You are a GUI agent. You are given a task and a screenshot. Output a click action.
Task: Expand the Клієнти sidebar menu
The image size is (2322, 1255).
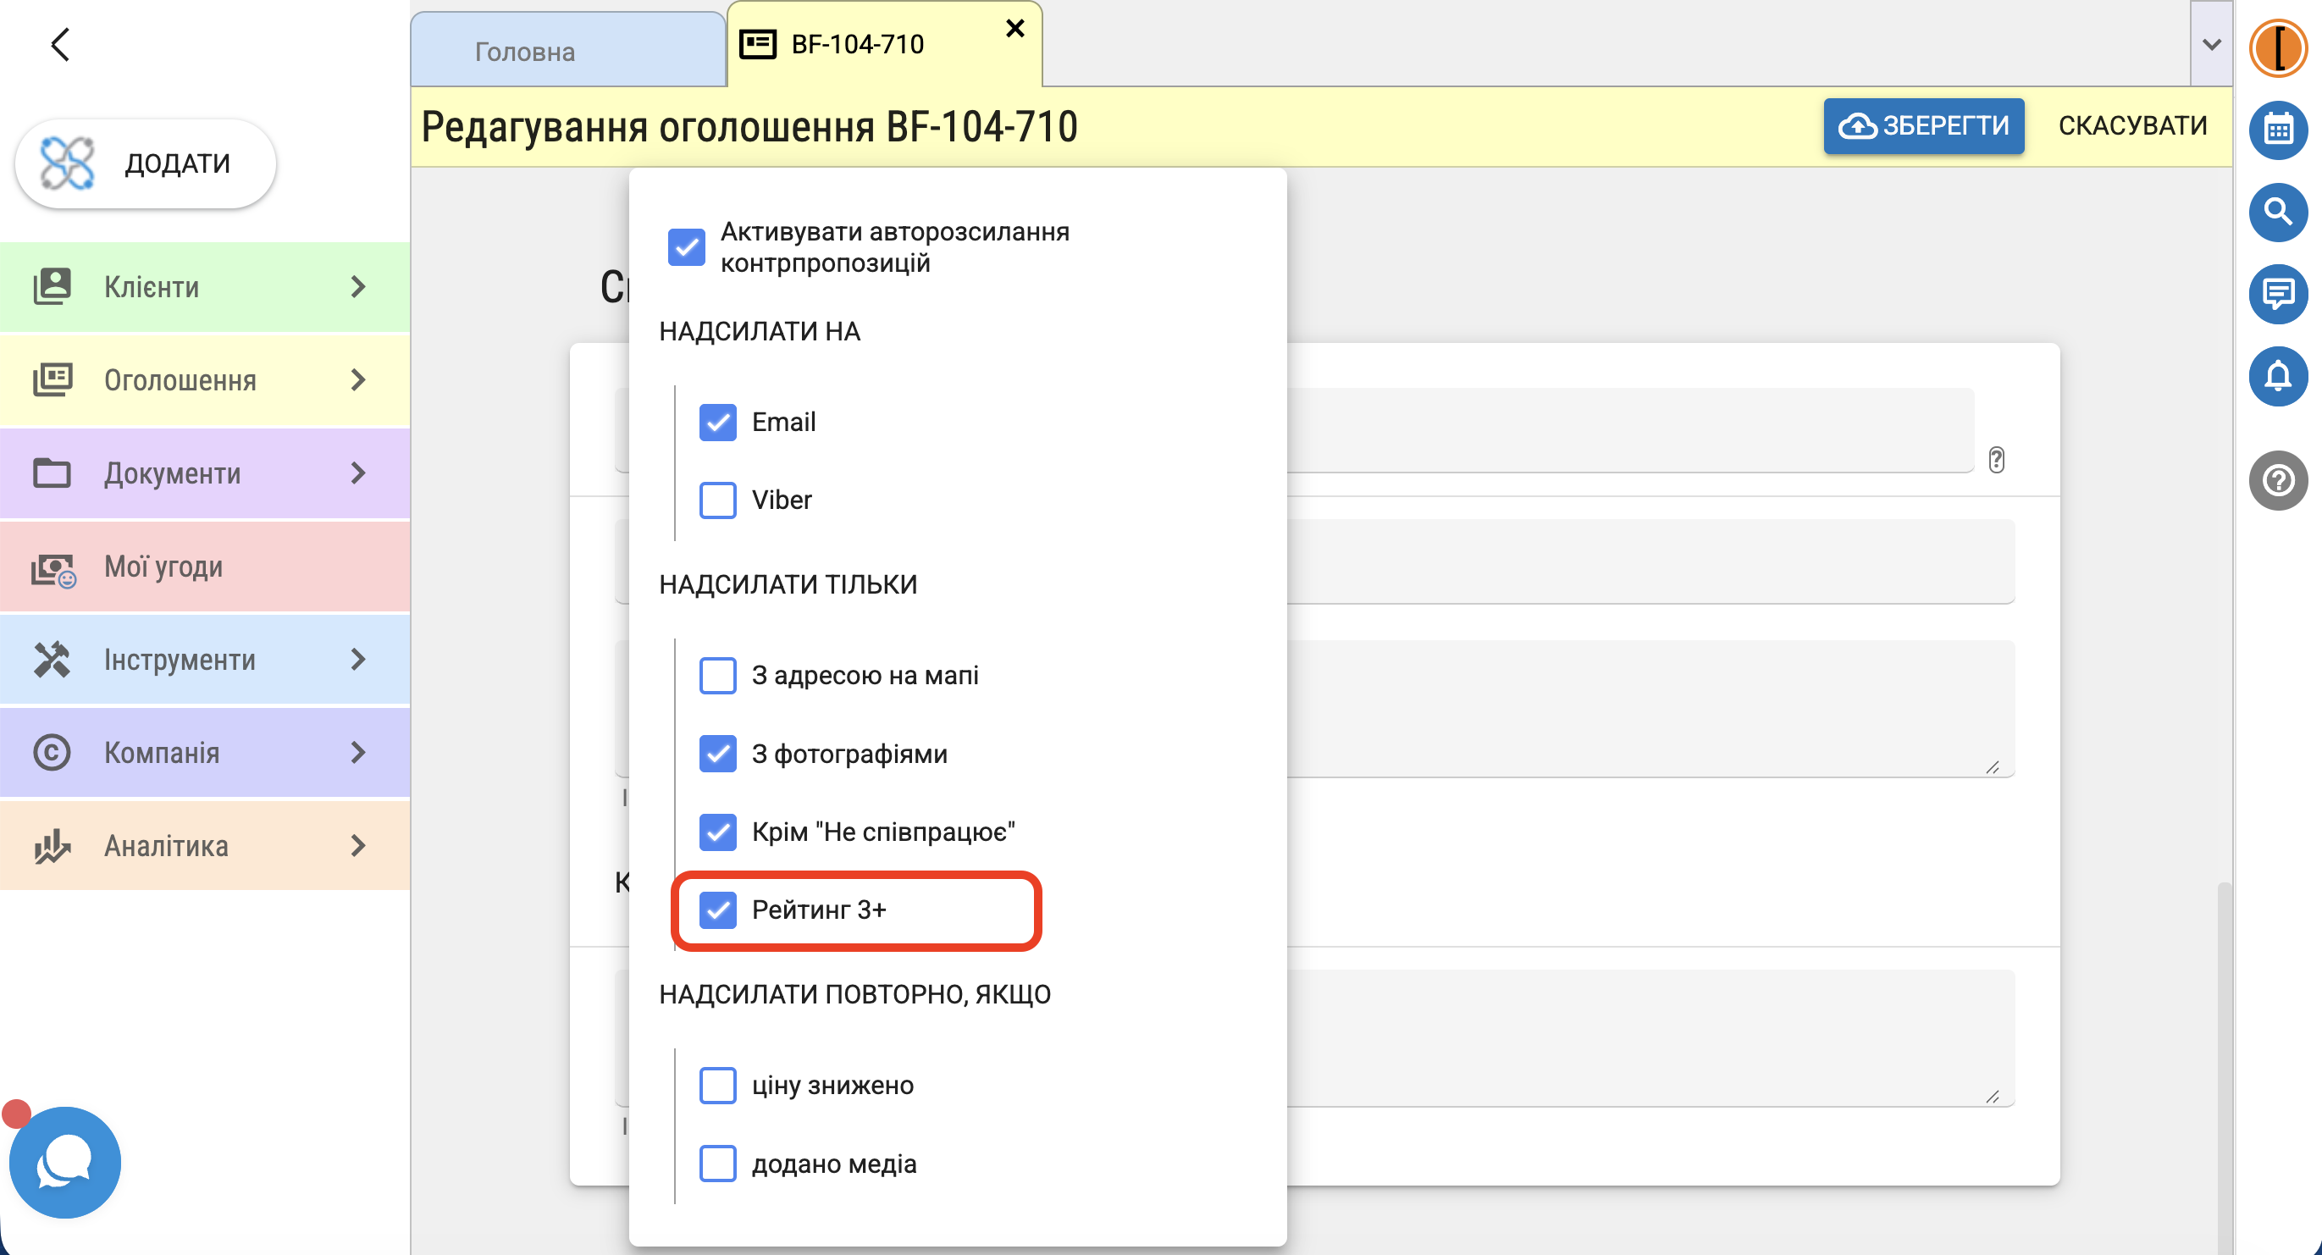click(x=205, y=287)
